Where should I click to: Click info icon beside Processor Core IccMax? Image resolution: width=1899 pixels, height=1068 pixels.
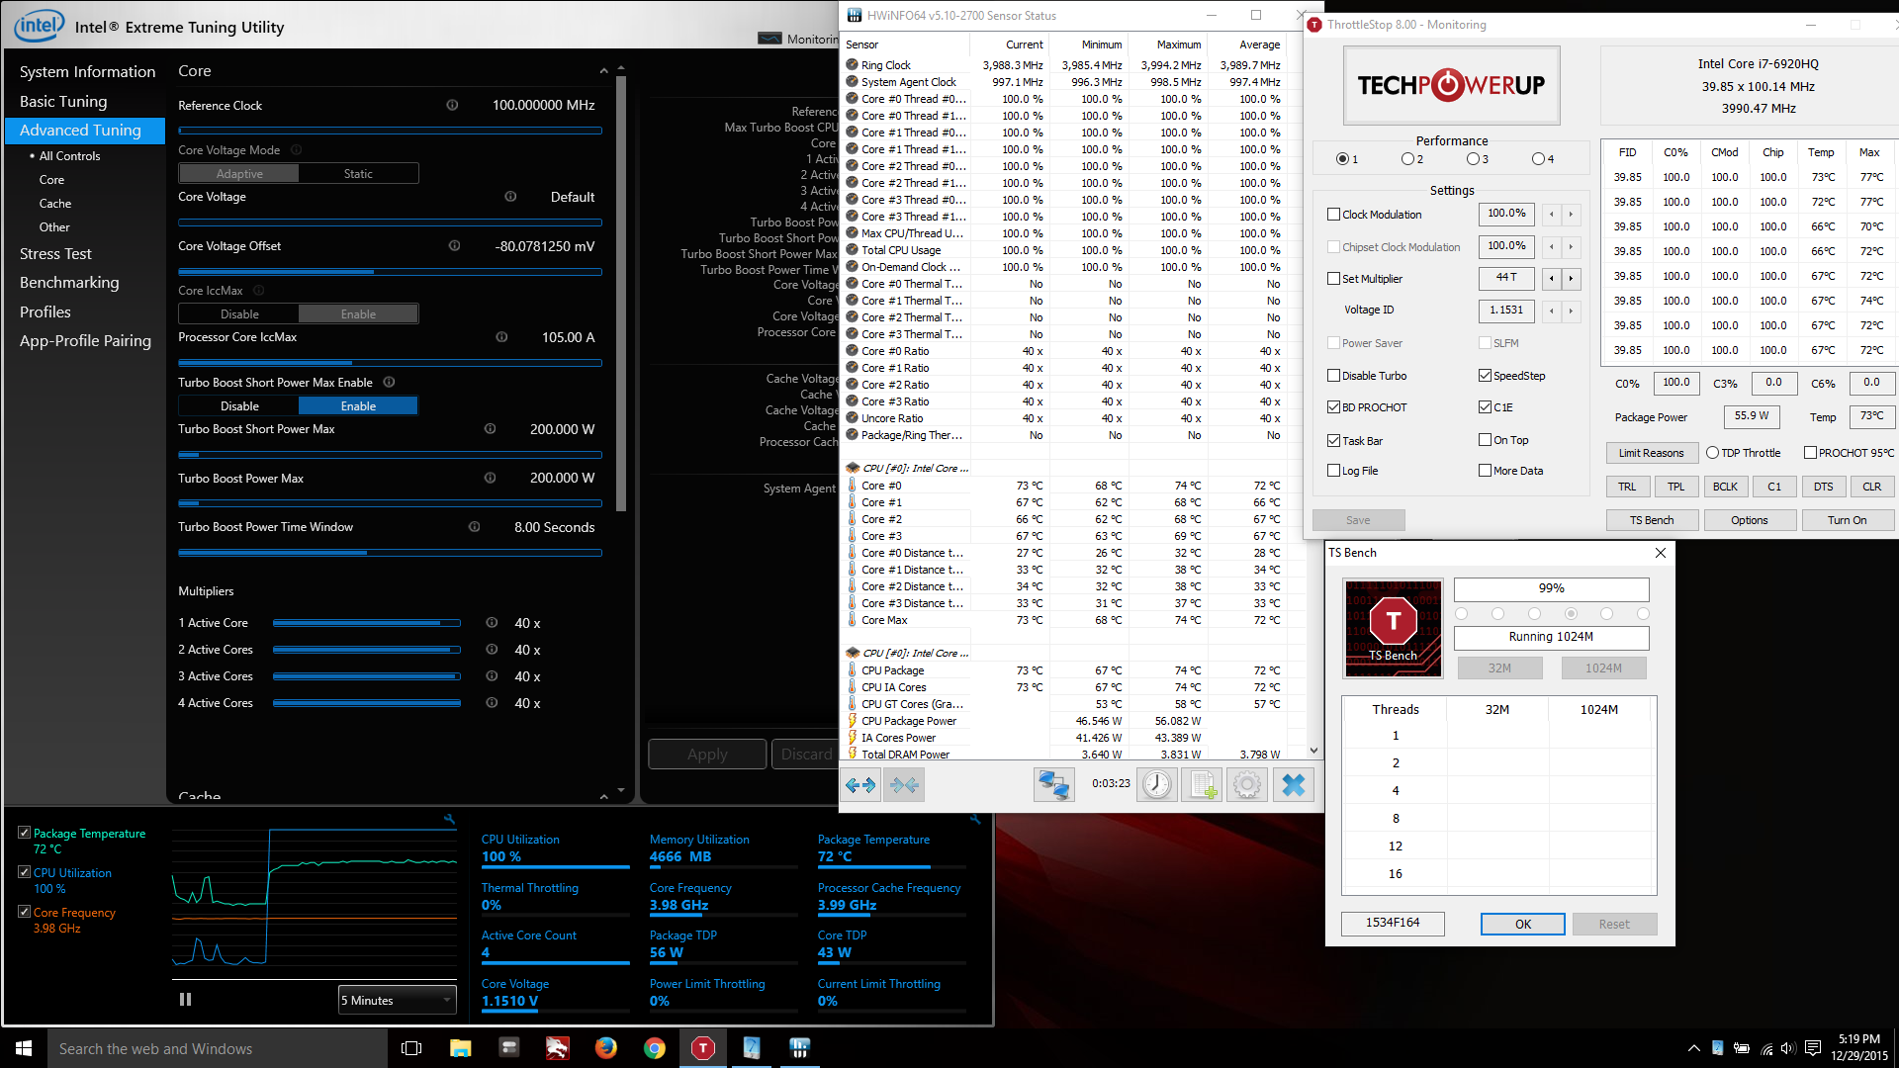(501, 337)
